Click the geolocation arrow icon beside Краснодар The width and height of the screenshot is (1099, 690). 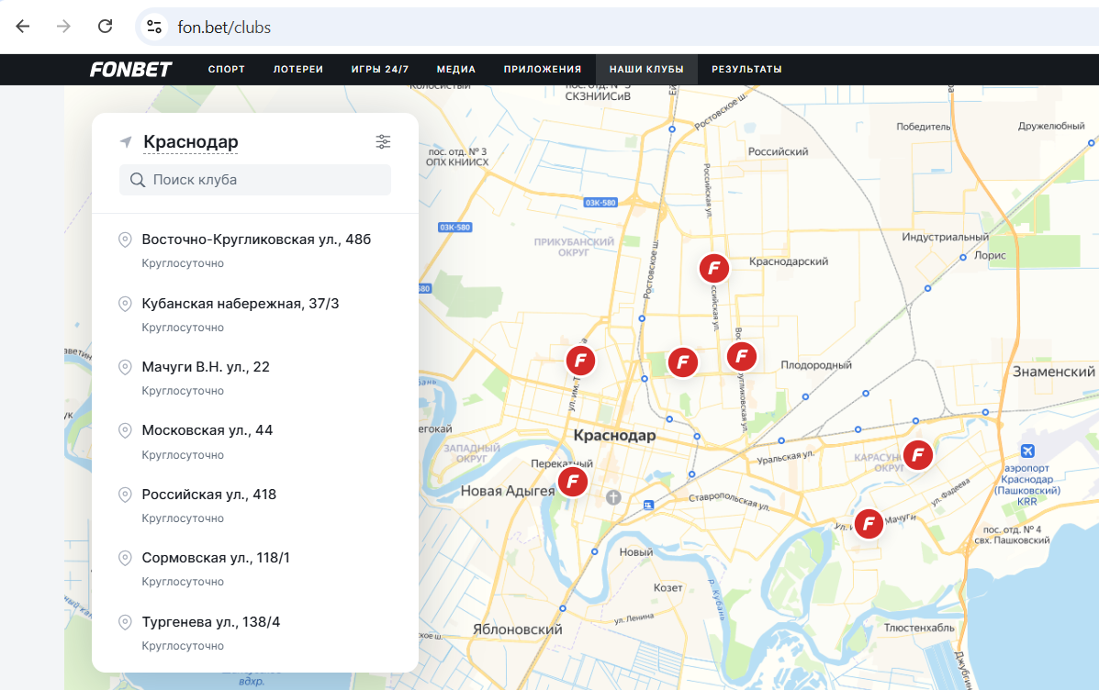[x=126, y=141]
